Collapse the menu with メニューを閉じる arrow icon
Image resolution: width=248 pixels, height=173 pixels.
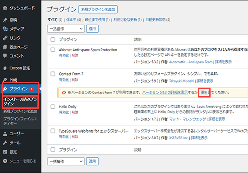coord(5,161)
